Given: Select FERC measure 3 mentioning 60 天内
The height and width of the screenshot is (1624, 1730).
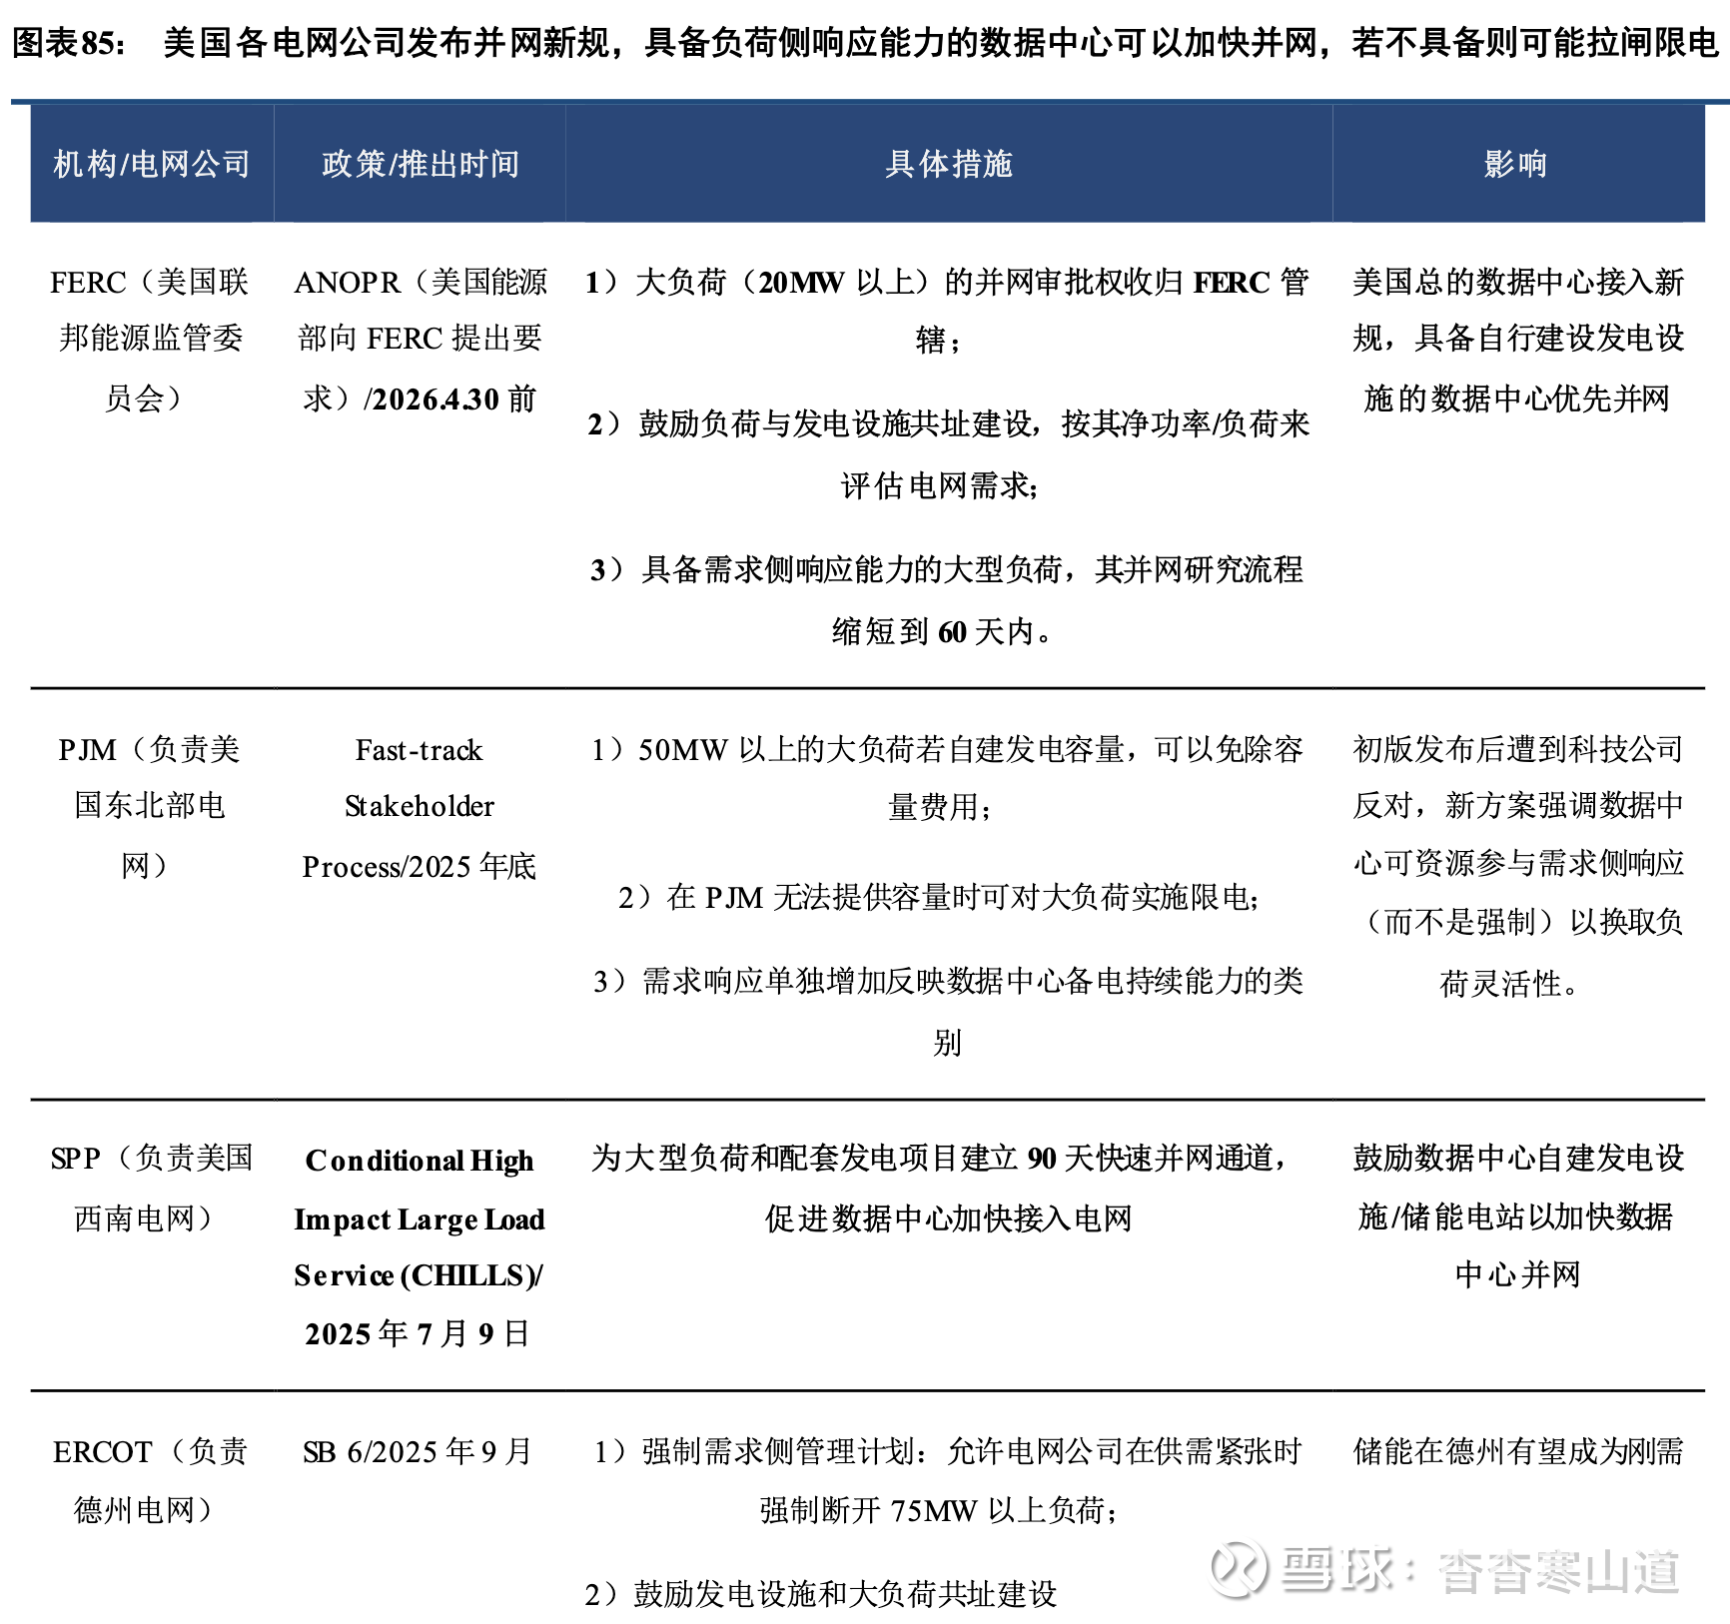Looking at the screenshot, I should click(947, 600).
